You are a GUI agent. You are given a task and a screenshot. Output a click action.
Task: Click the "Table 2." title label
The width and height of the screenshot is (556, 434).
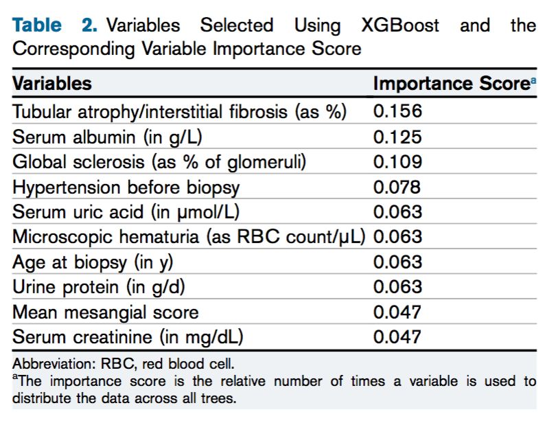point(58,26)
